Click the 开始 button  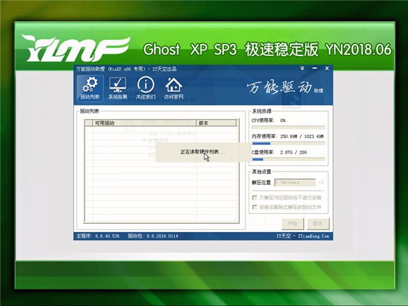point(293,224)
